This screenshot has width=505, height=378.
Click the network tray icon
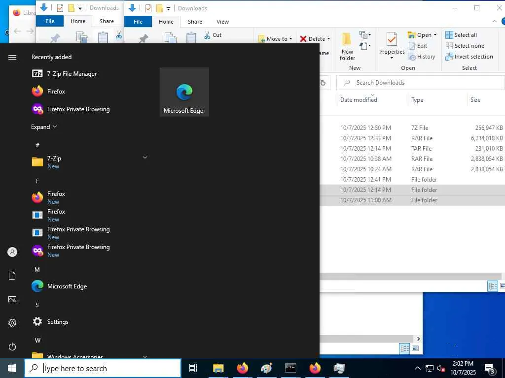[x=430, y=368]
